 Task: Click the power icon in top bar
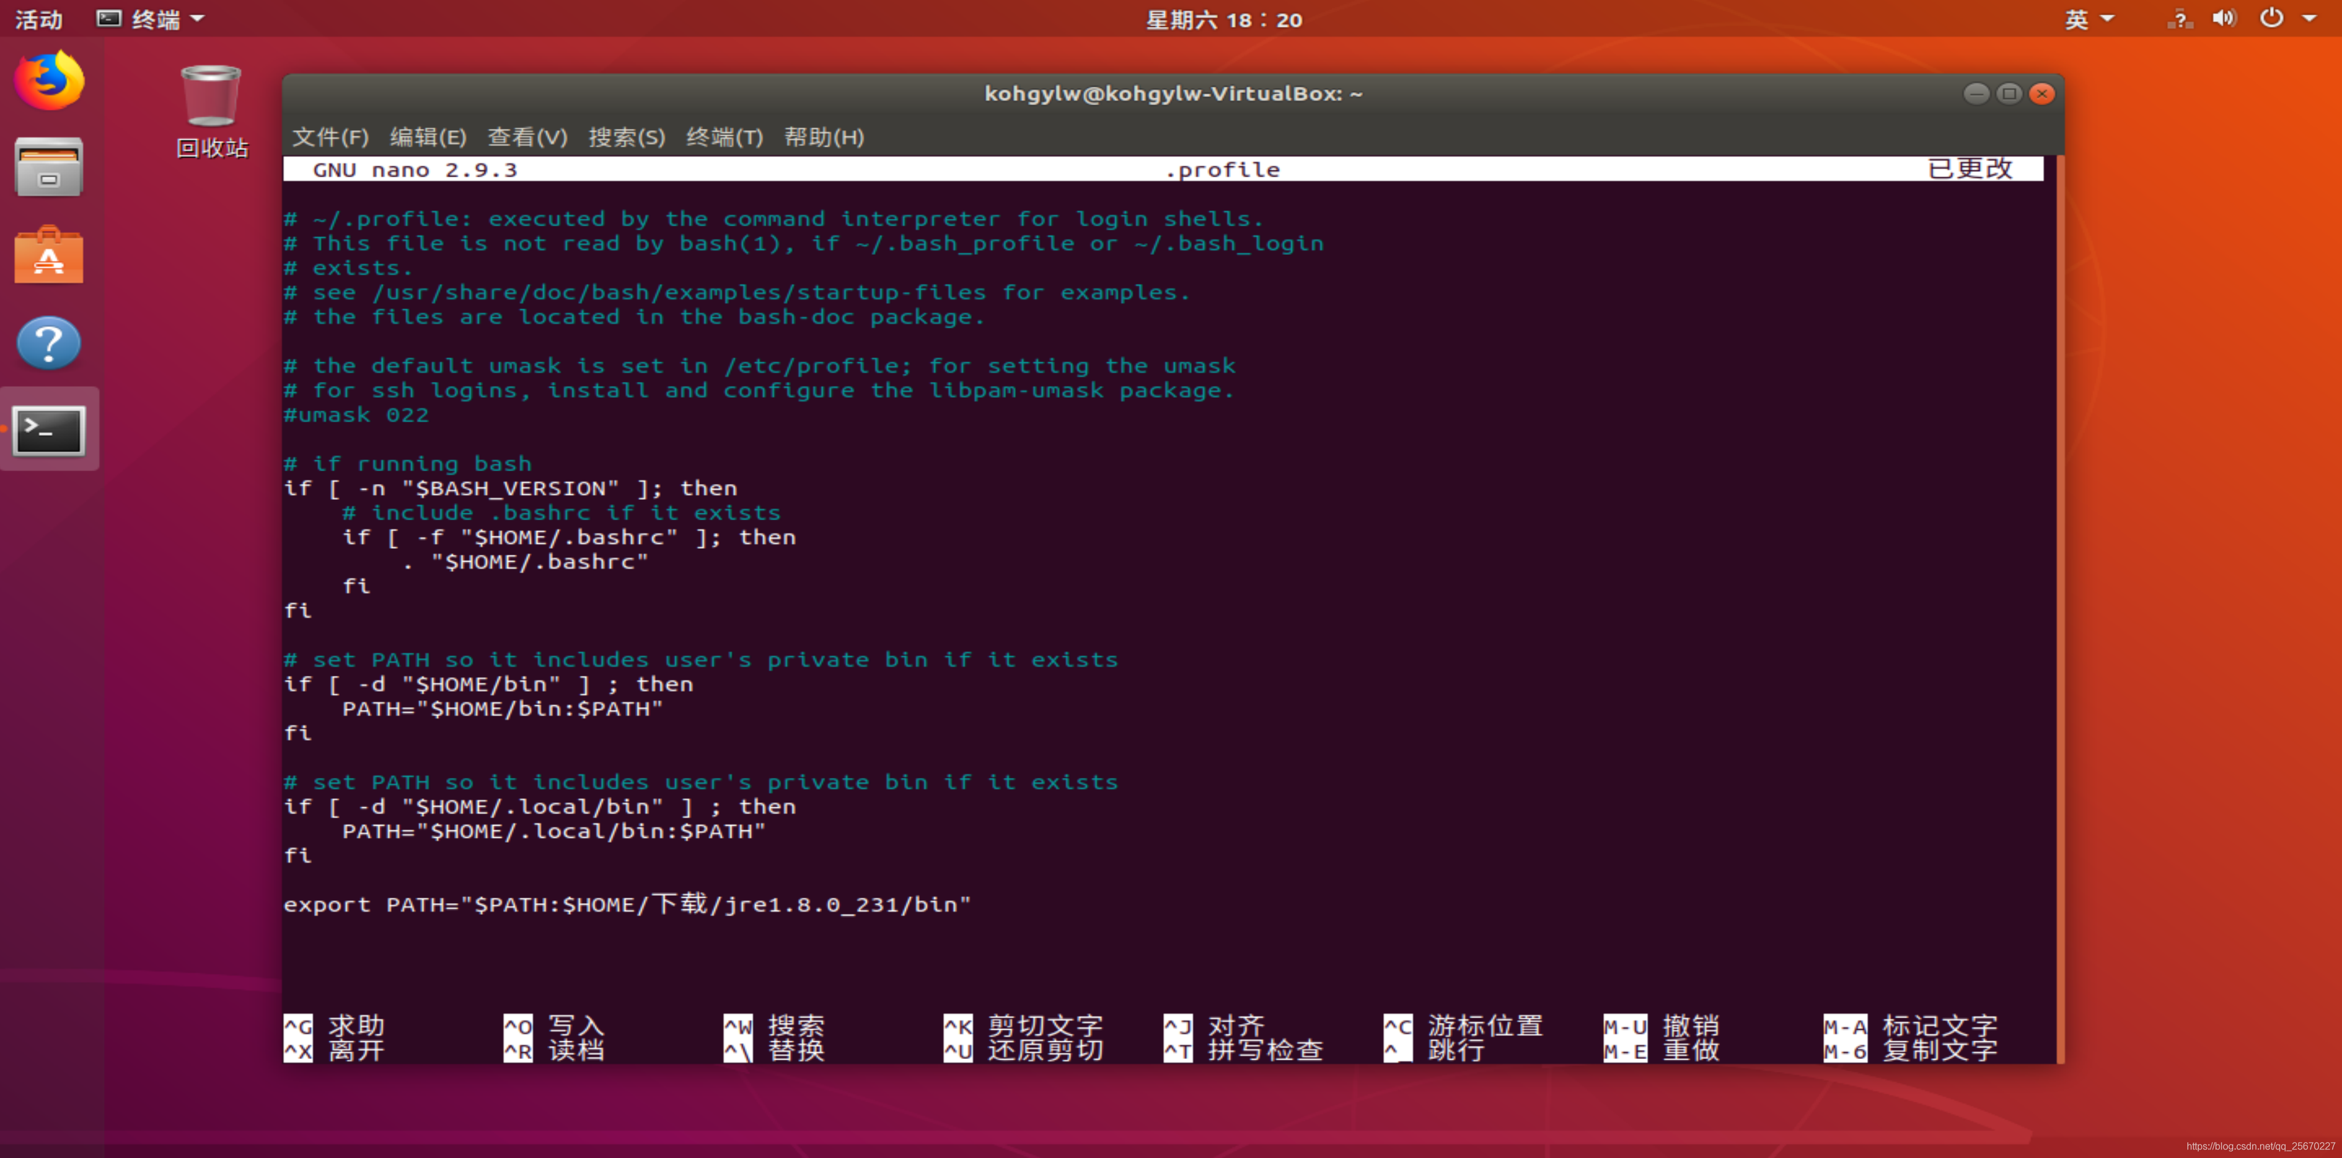pos(2271,19)
